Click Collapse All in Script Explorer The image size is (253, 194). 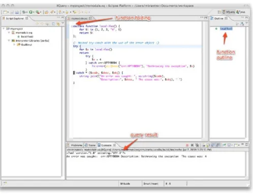pyautogui.click(x=53, y=24)
